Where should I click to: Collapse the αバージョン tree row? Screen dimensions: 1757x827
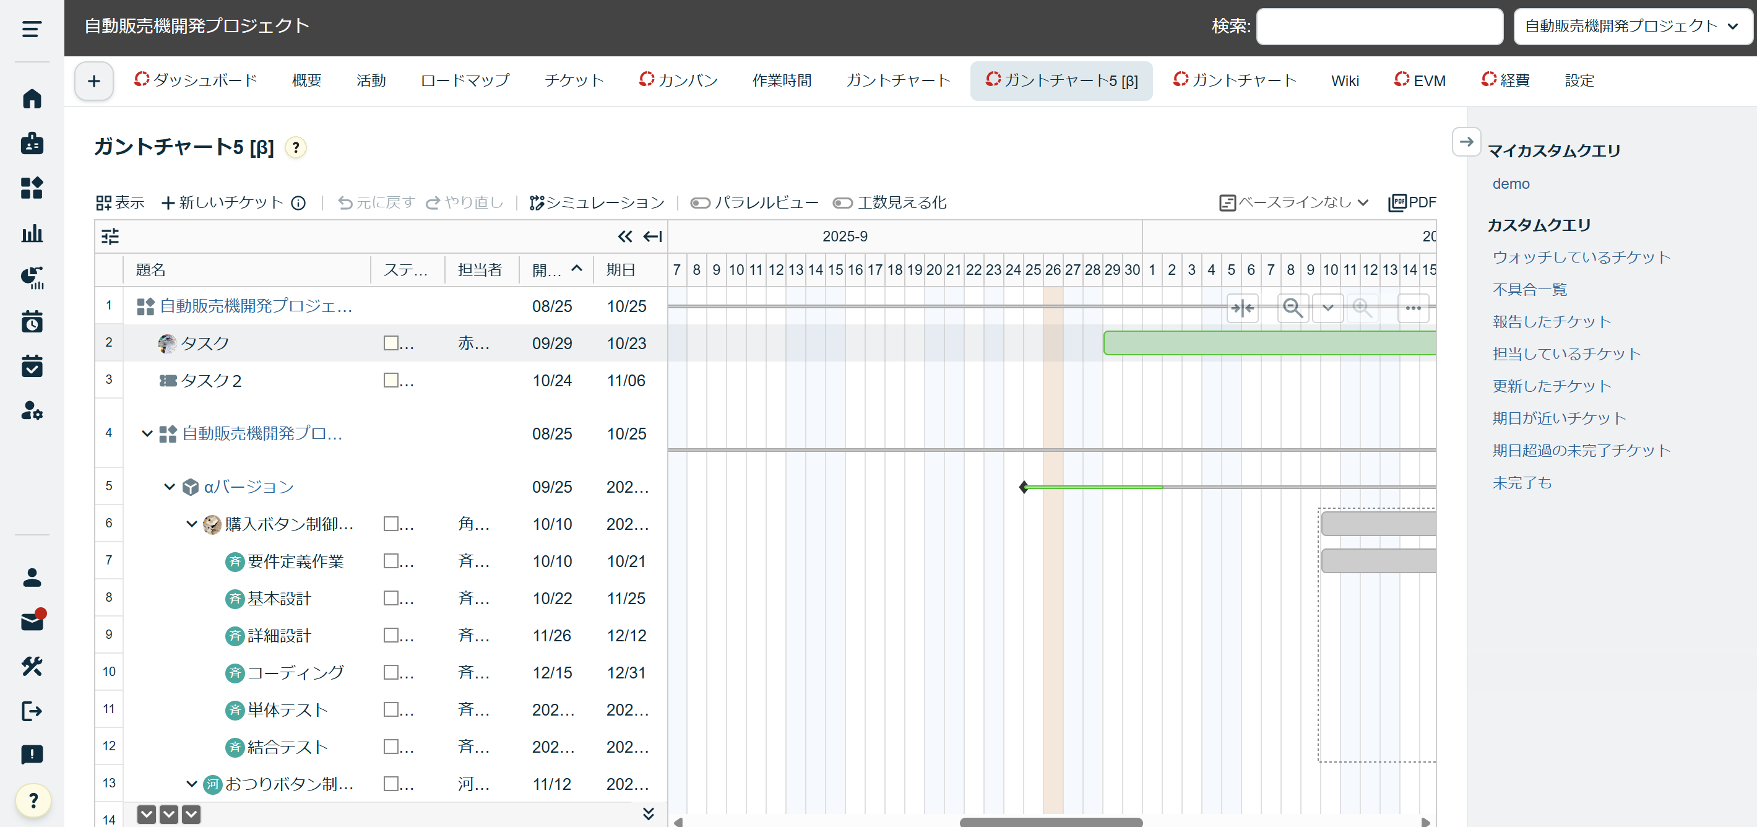click(169, 487)
